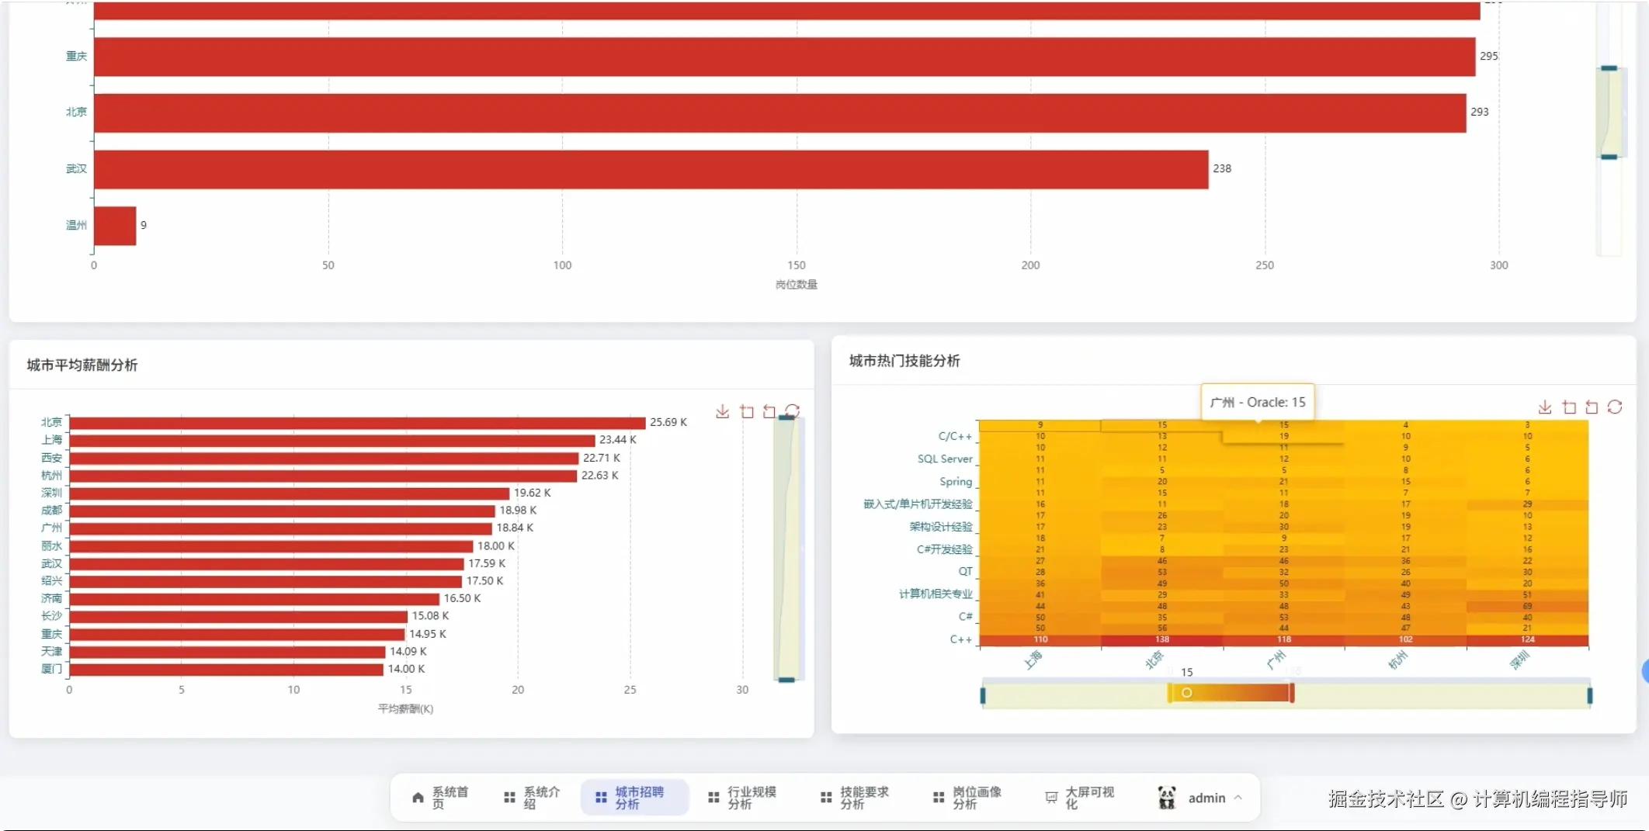1649x831 pixels.
Task: Open the 大屏可视化 dashboard item
Action: [x=1079, y=798]
